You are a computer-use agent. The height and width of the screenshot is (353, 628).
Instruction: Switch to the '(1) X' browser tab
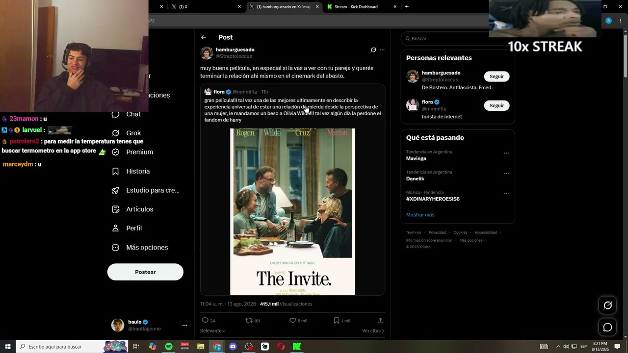click(x=206, y=7)
